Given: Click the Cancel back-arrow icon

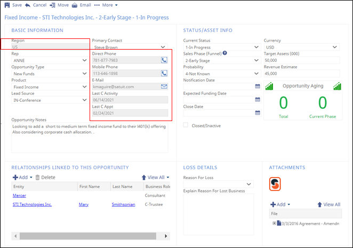Looking at the screenshot, I should 28,5.
